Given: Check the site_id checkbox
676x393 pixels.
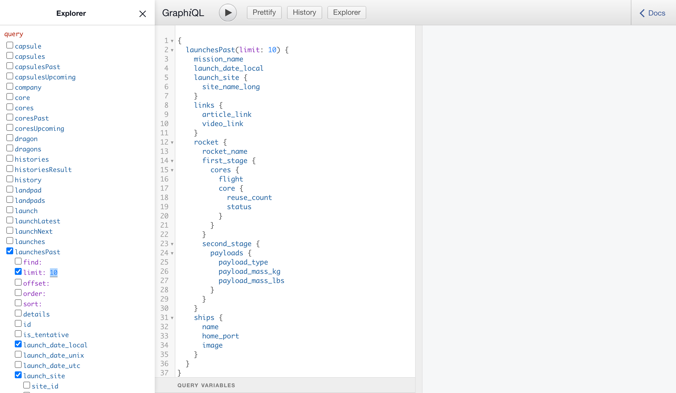Looking at the screenshot, I should (x=27, y=385).
